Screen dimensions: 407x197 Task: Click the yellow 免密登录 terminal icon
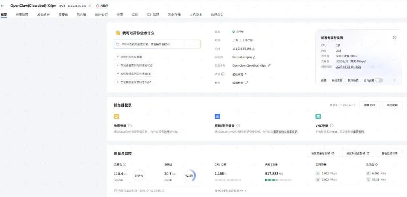[116, 117]
